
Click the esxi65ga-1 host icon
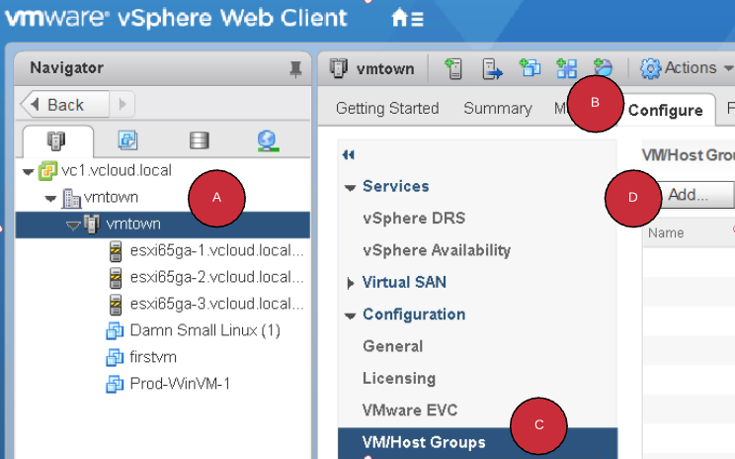(x=116, y=251)
